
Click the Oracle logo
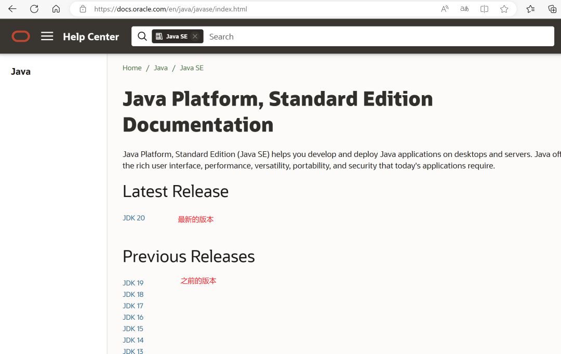pos(21,36)
